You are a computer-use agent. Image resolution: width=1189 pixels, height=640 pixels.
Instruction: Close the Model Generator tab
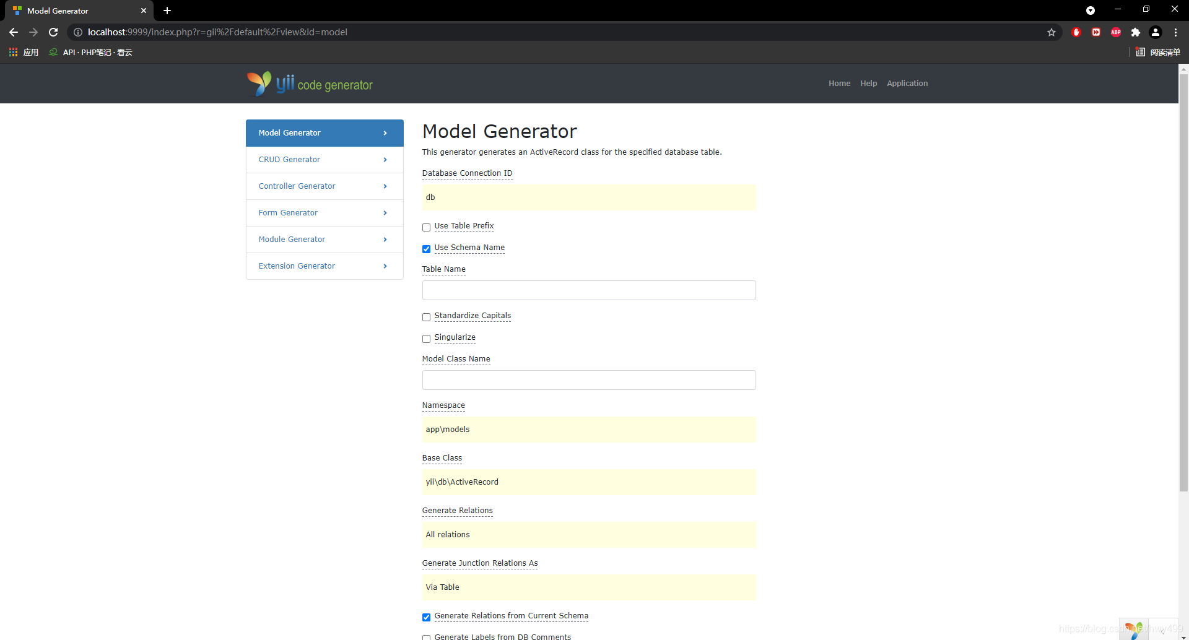144,11
